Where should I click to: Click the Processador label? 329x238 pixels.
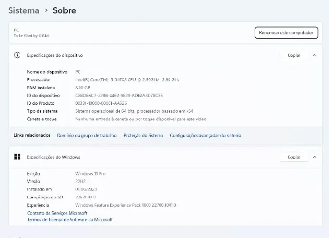coord(39,79)
